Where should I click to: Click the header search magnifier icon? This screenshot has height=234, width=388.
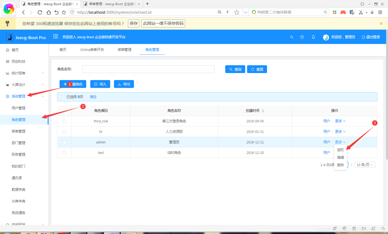[292, 37]
